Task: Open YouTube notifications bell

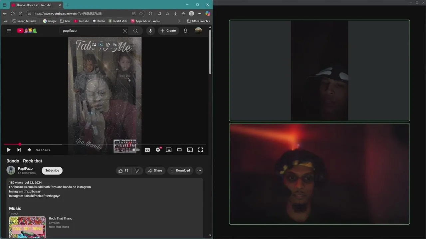Action: (x=185, y=31)
